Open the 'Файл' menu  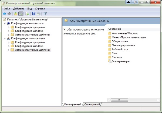(x=7, y=9)
